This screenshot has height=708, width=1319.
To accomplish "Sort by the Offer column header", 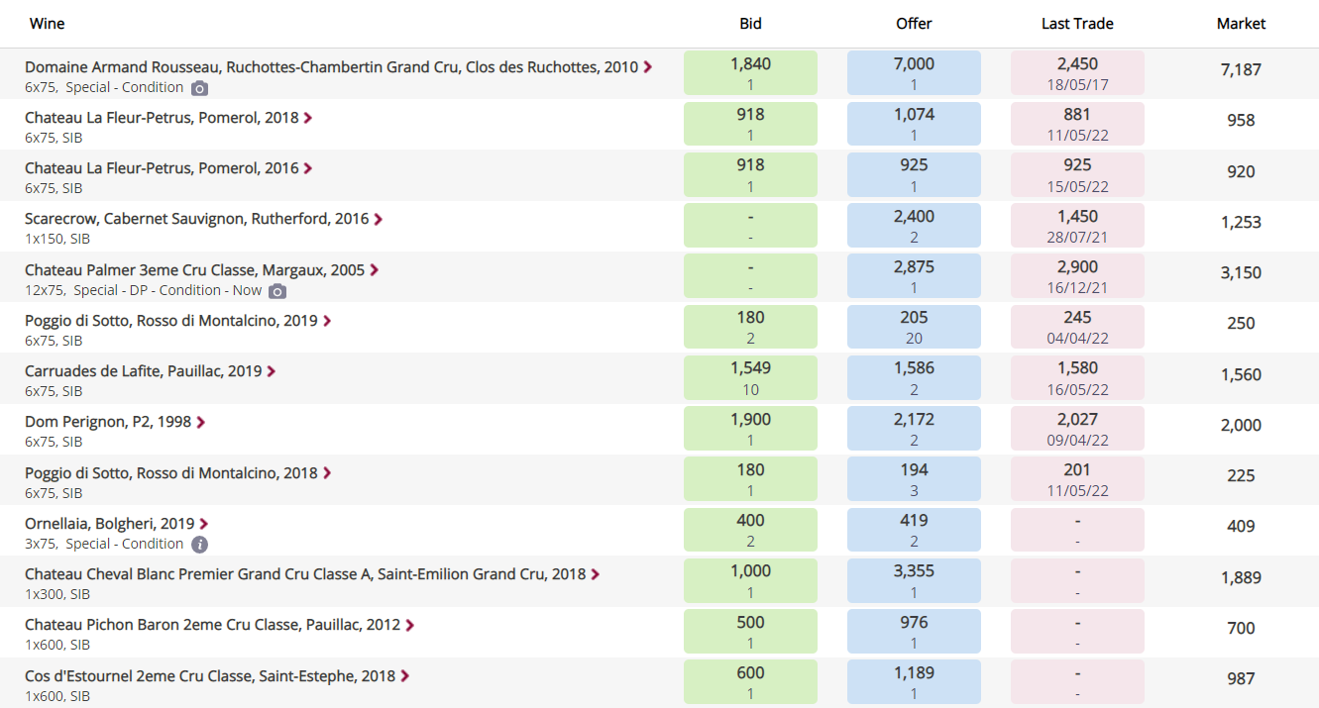I will click(x=914, y=23).
